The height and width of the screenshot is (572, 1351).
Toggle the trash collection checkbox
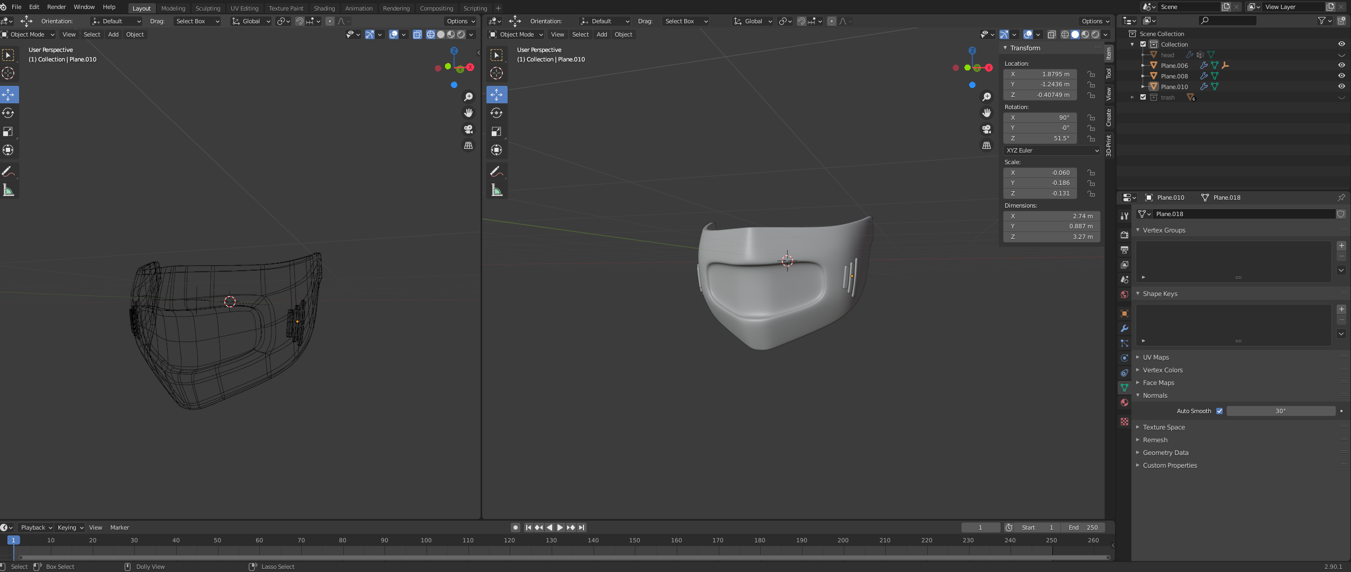click(x=1143, y=97)
